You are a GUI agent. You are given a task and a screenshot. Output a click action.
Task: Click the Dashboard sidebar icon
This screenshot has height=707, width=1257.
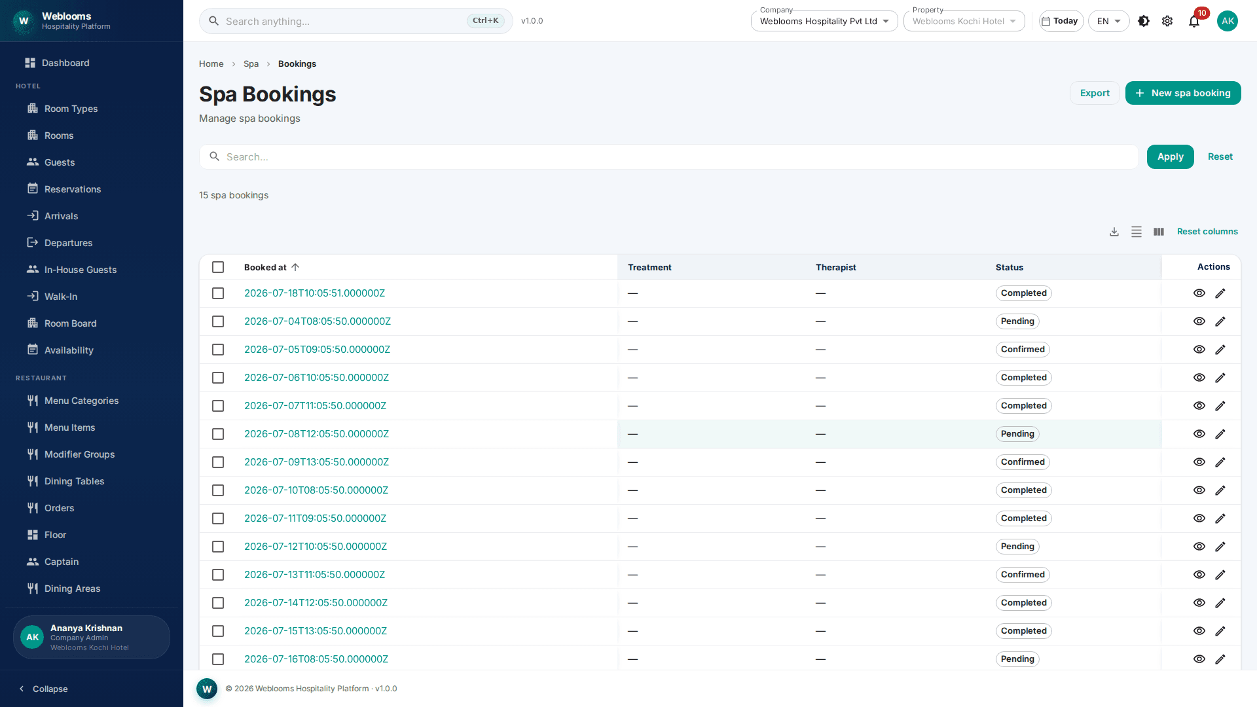tap(30, 63)
